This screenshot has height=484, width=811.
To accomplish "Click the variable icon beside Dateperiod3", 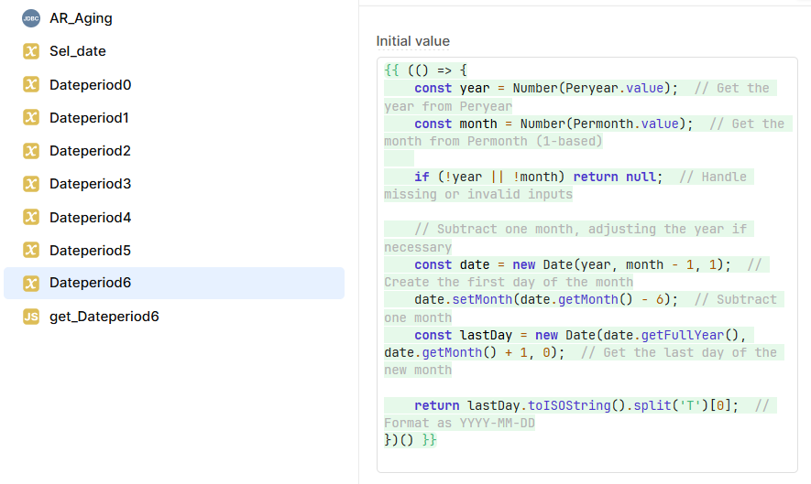I will (31, 183).
